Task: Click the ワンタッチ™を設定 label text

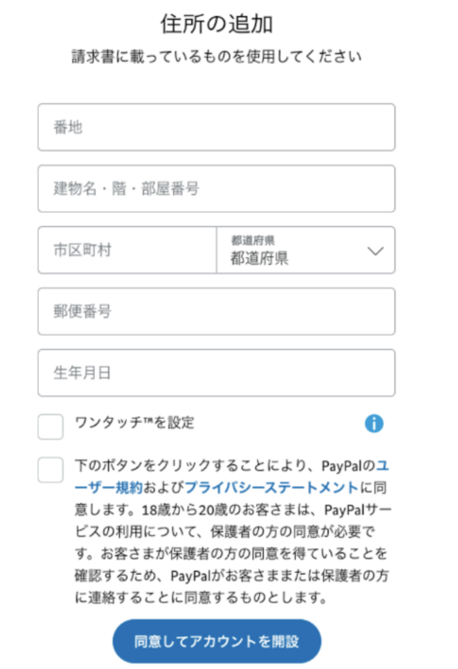Action: coord(135,423)
